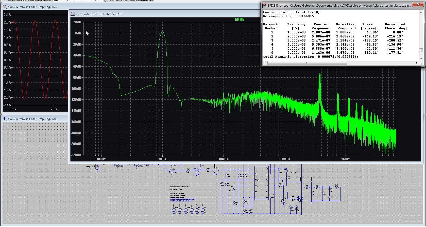Click the 1MHz label on FFT frequency axis

345,159
